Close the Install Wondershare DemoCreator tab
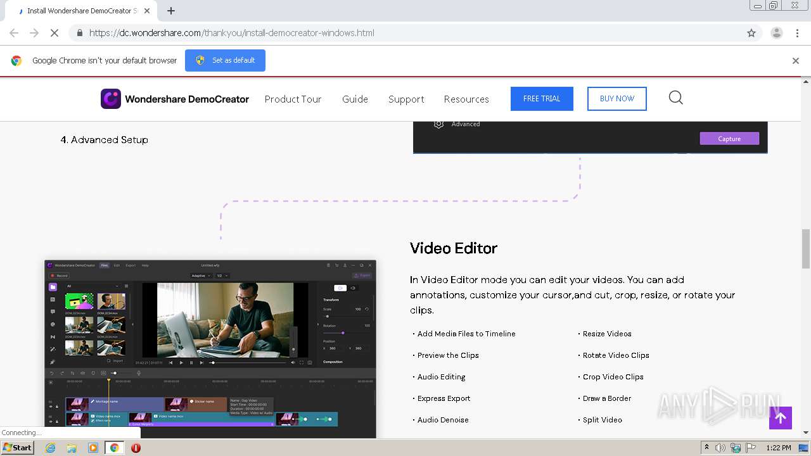This screenshot has height=456, width=811. click(147, 11)
